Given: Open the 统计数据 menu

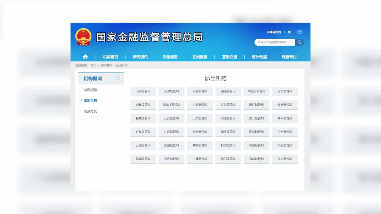Looking at the screenshot, I should click(x=259, y=57).
